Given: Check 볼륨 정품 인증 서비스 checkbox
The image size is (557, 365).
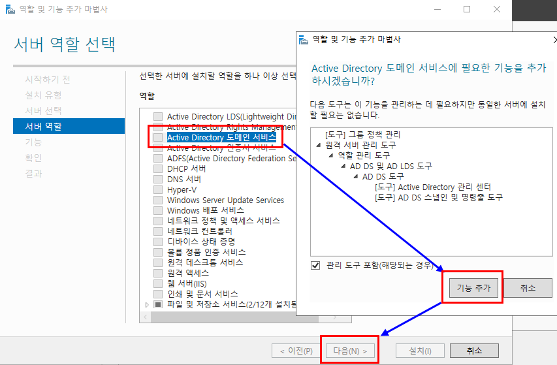Looking at the screenshot, I should (158, 252).
